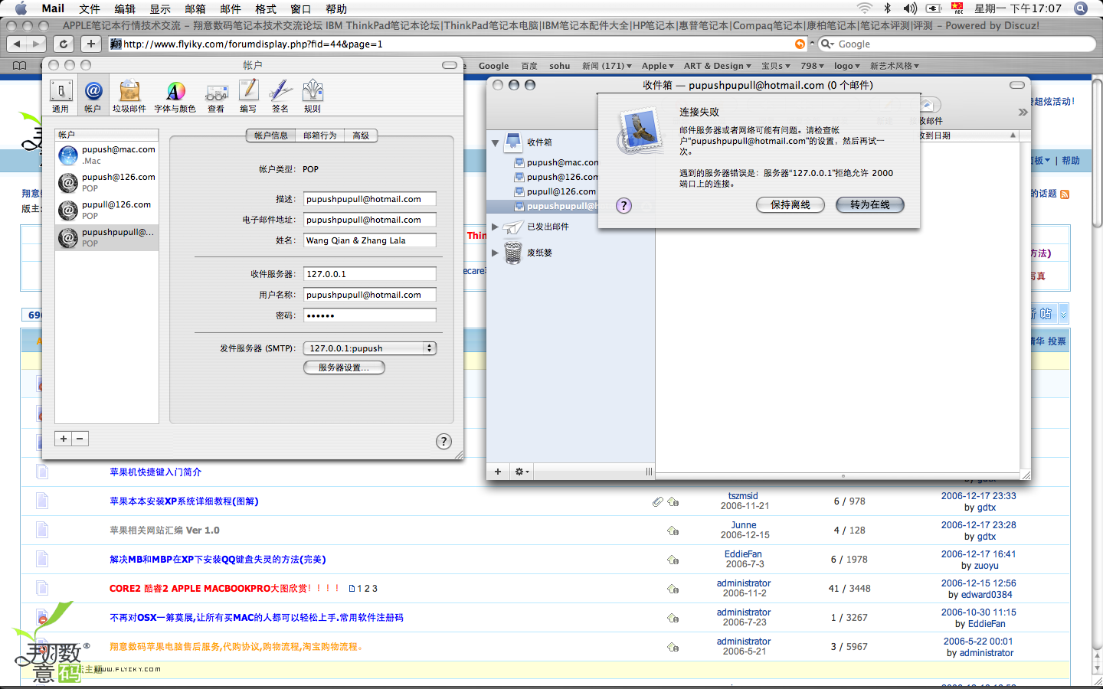Screen dimensions: 1103x689
Task: Open the 文件 File menu
Action: (x=90, y=8)
